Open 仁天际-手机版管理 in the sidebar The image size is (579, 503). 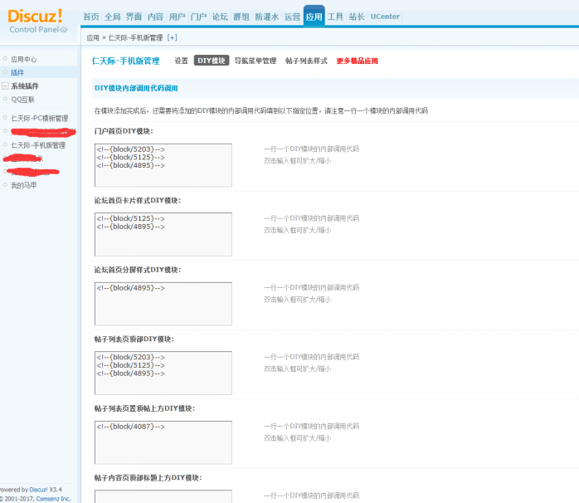click(x=38, y=145)
